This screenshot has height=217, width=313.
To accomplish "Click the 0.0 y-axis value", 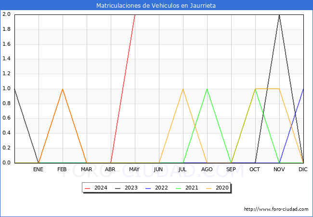I will (x=6, y=163).
